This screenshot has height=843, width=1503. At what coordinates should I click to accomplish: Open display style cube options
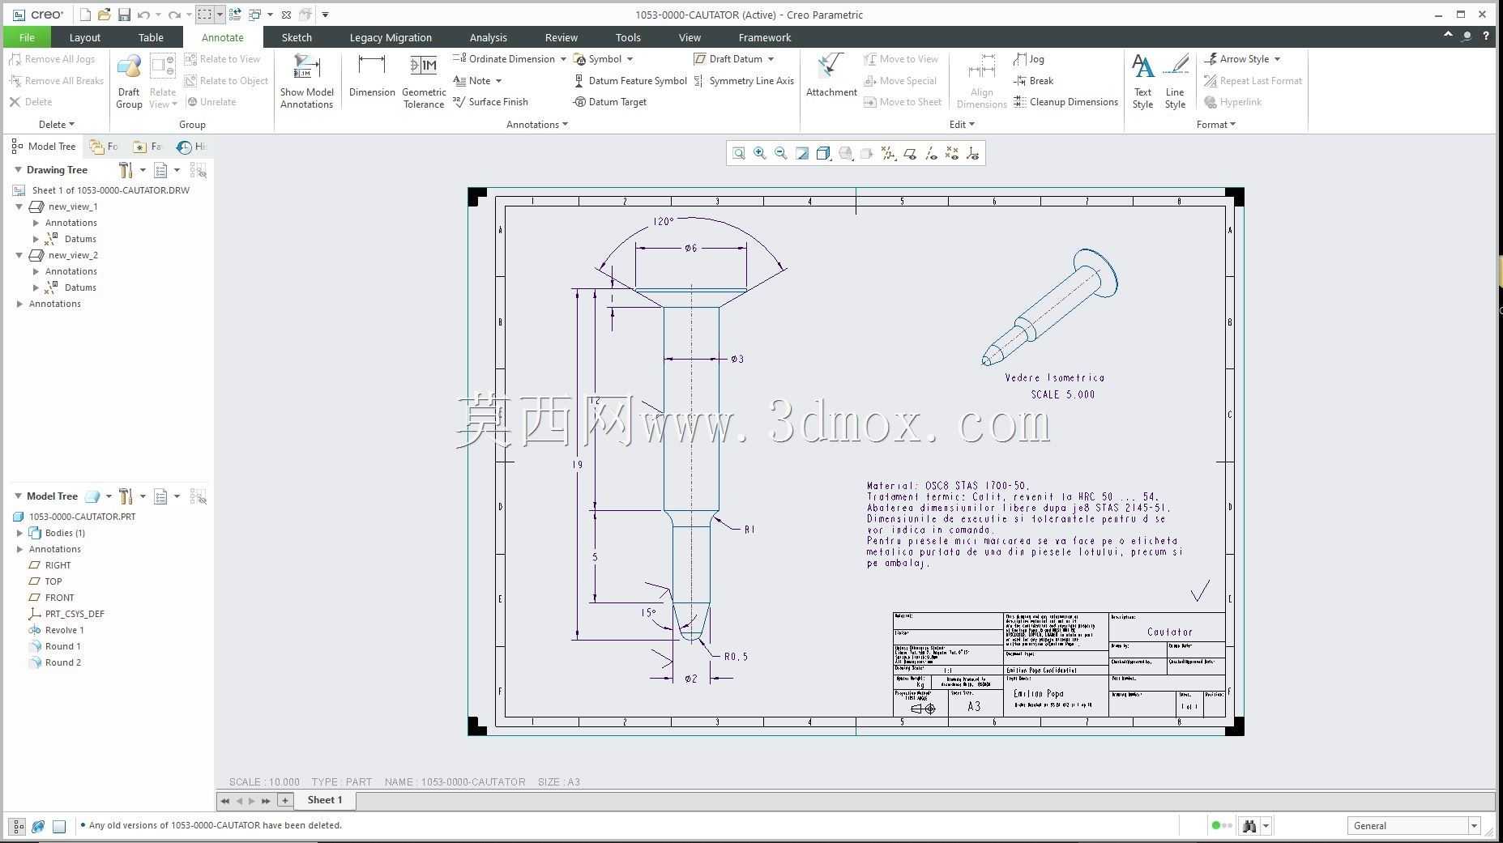pyautogui.click(x=824, y=153)
